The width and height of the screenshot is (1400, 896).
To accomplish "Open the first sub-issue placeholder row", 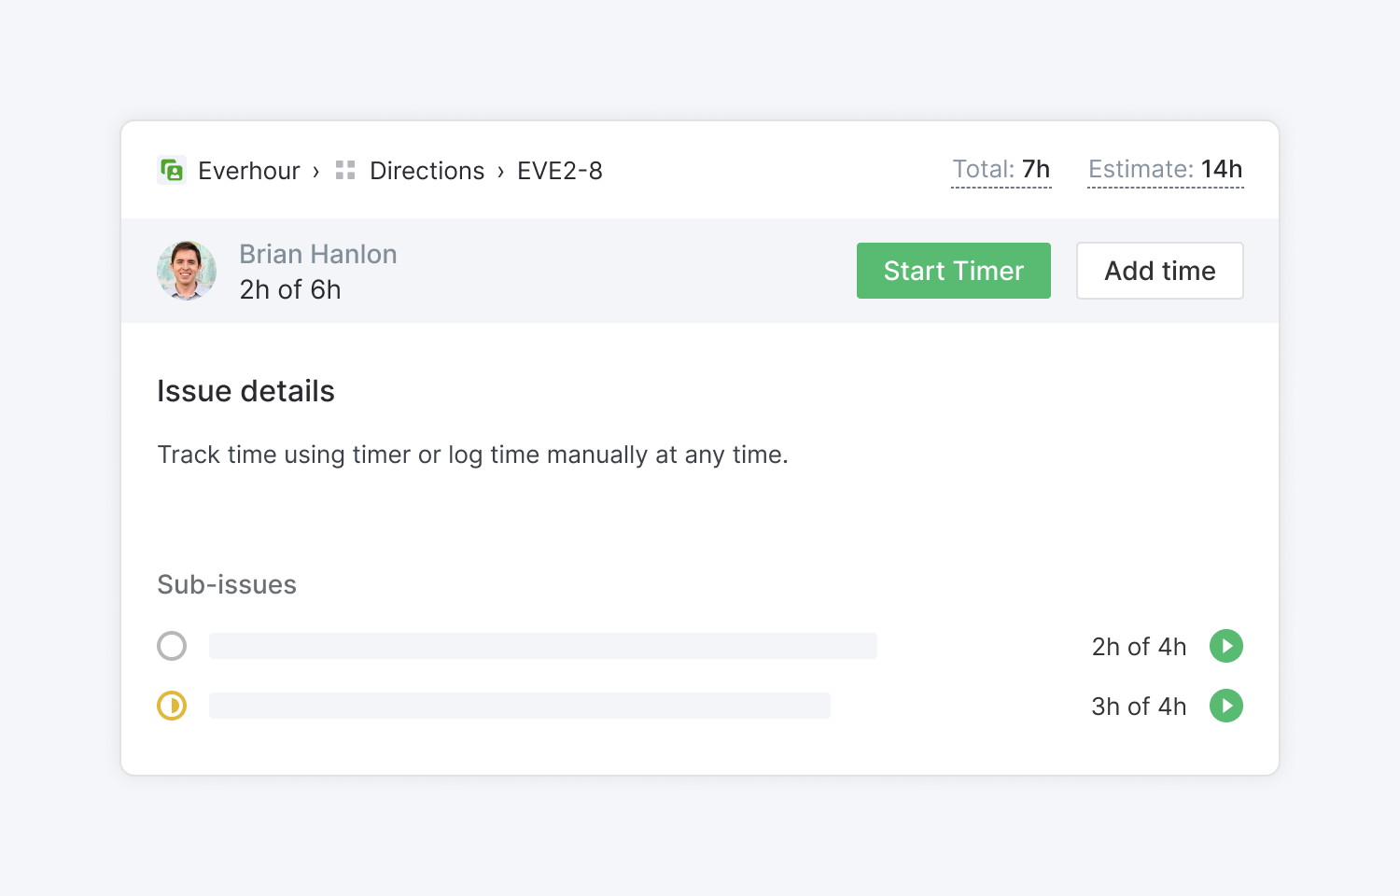I will (543, 646).
